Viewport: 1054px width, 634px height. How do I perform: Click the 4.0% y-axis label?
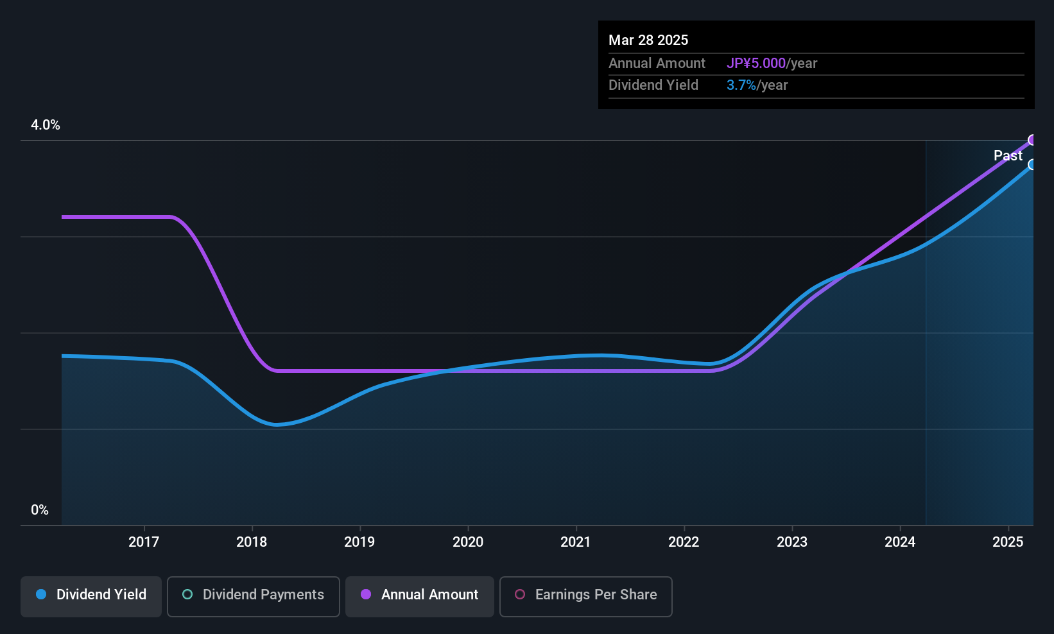click(x=46, y=125)
